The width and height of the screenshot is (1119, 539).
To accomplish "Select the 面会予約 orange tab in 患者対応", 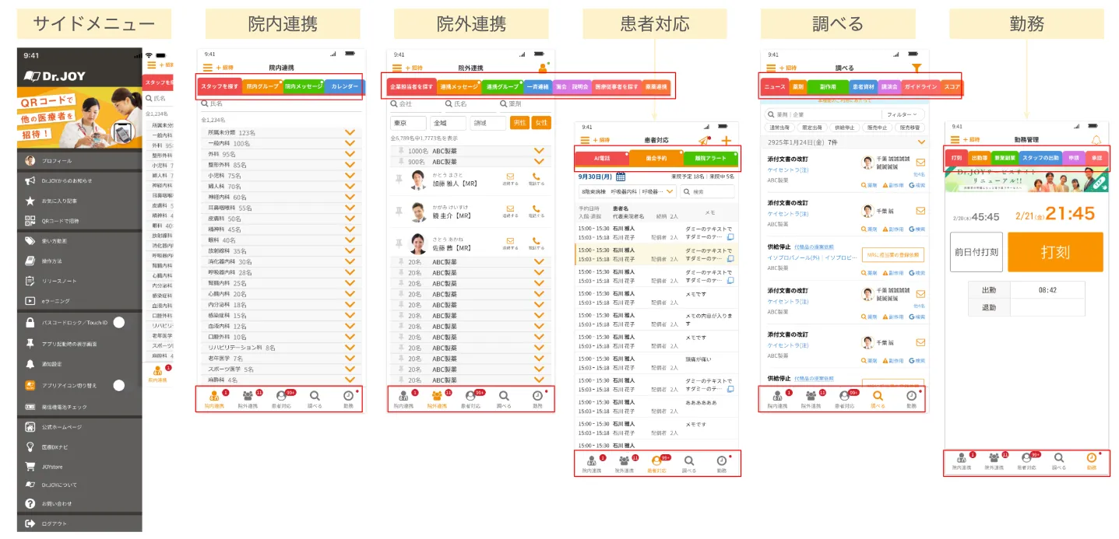I will (656, 158).
